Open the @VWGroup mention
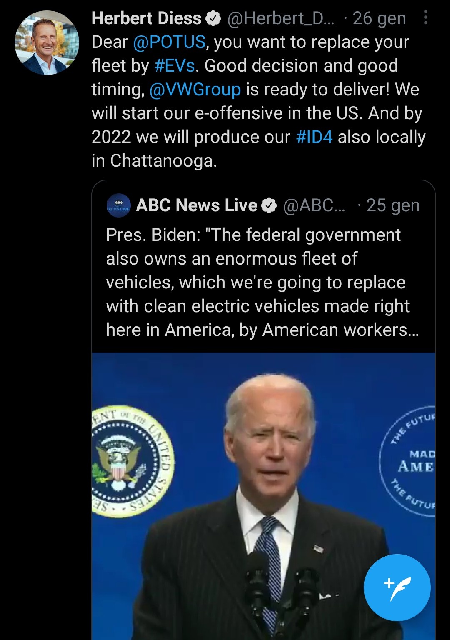 pyautogui.click(x=195, y=90)
